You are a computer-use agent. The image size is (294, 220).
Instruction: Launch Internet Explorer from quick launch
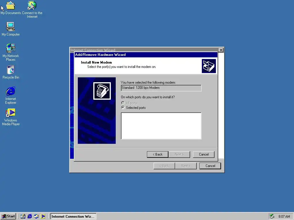(30, 217)
